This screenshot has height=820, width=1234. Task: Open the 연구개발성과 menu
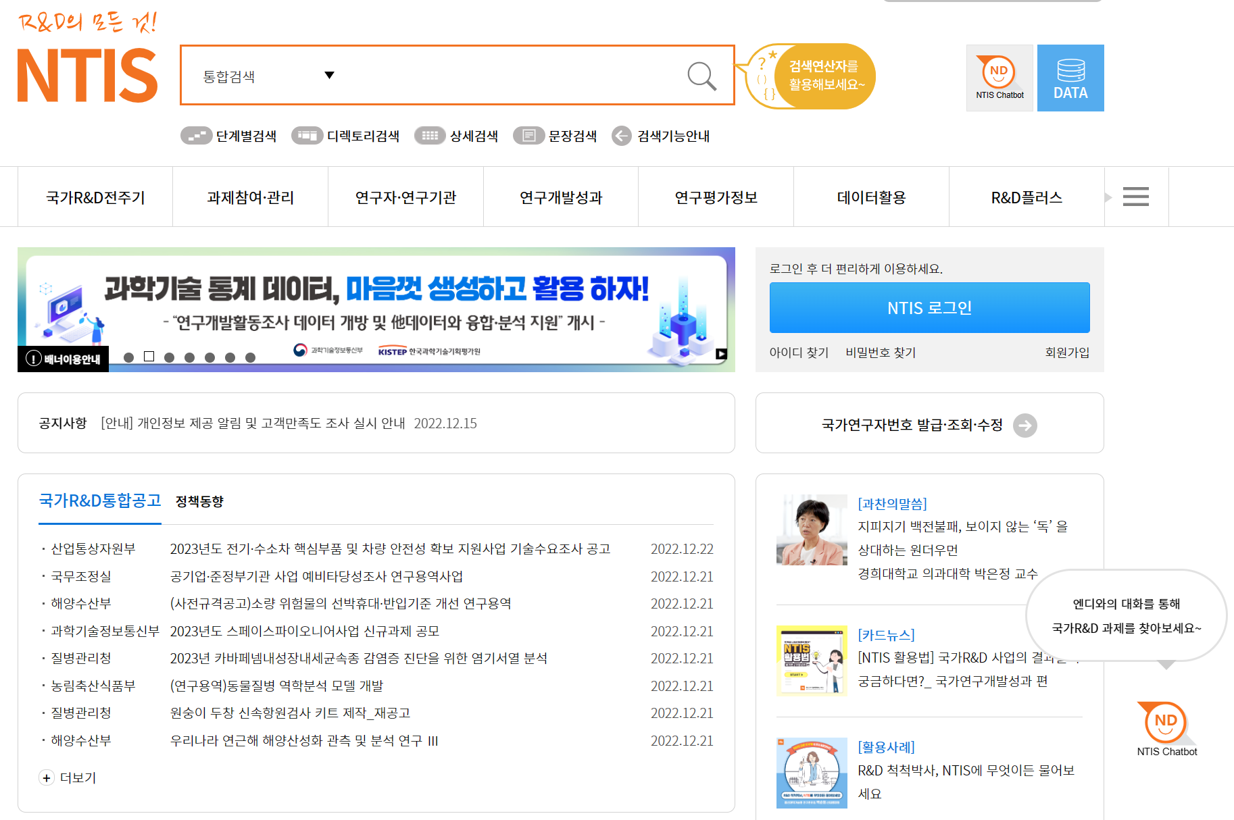click(x=560, y=197)
